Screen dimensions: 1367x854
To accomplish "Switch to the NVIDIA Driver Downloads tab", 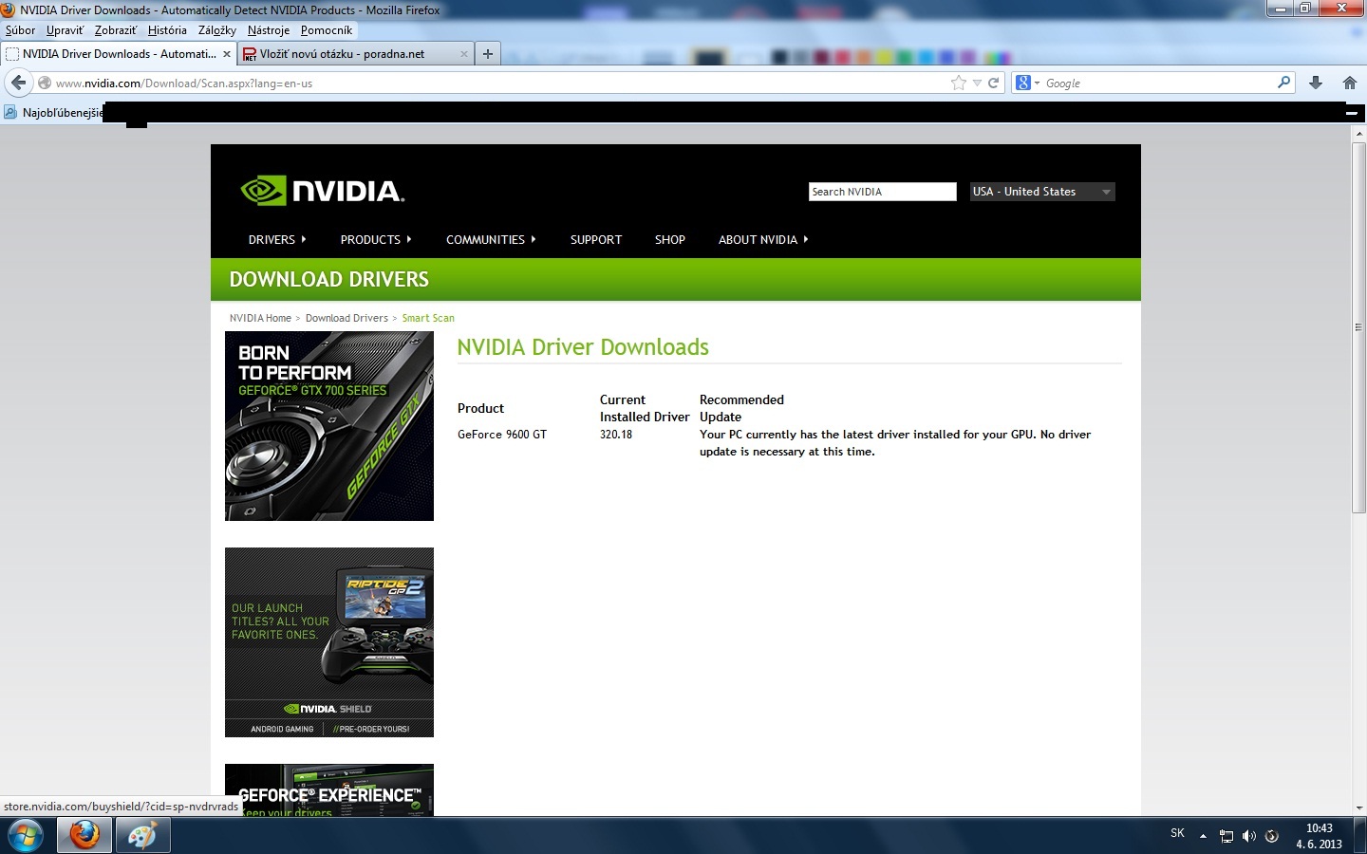I will [119, 54].
